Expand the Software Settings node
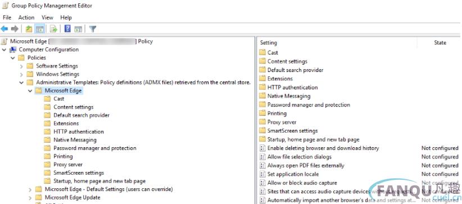Image resolution: width=462 pixels, height=204 pixels. coord(21,66)
